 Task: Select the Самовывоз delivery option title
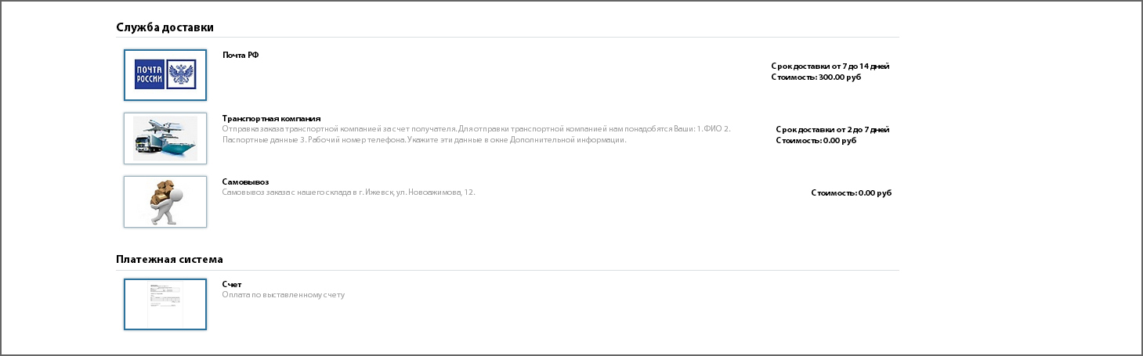point(245,182)
